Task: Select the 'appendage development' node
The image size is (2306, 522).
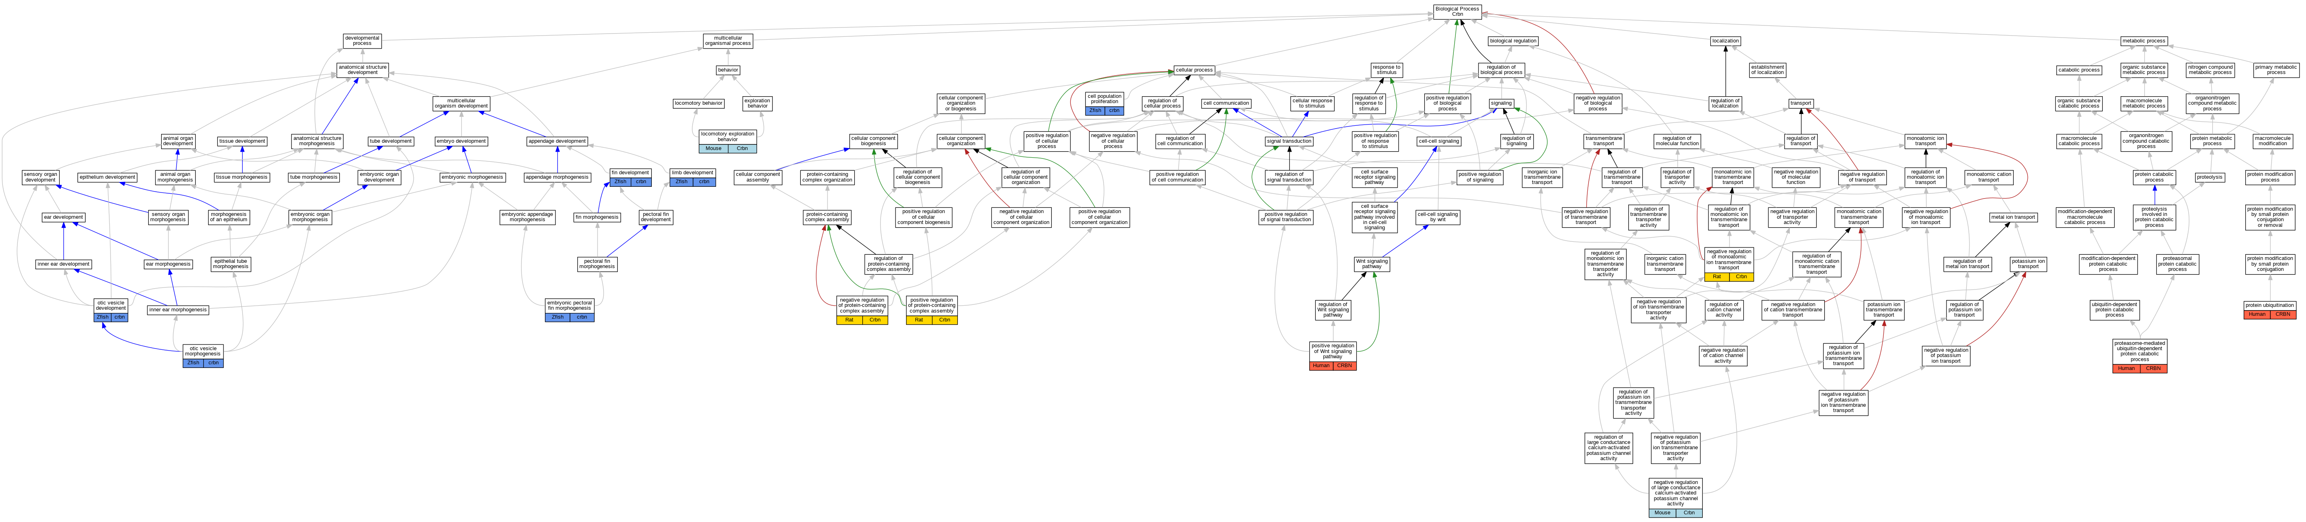Action: [557, 141]
